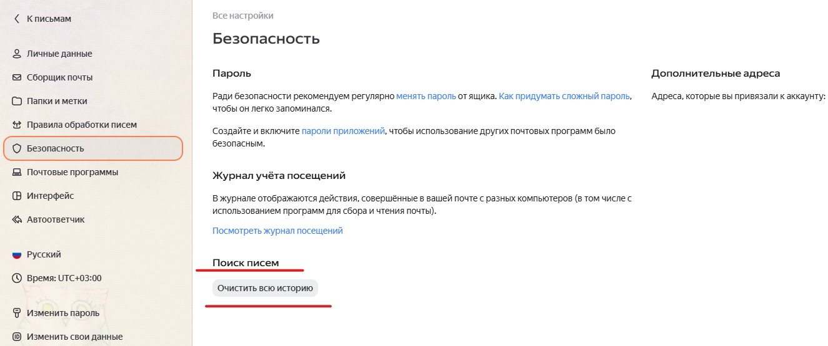Follow Как придумать сложный пароль link

564,97
